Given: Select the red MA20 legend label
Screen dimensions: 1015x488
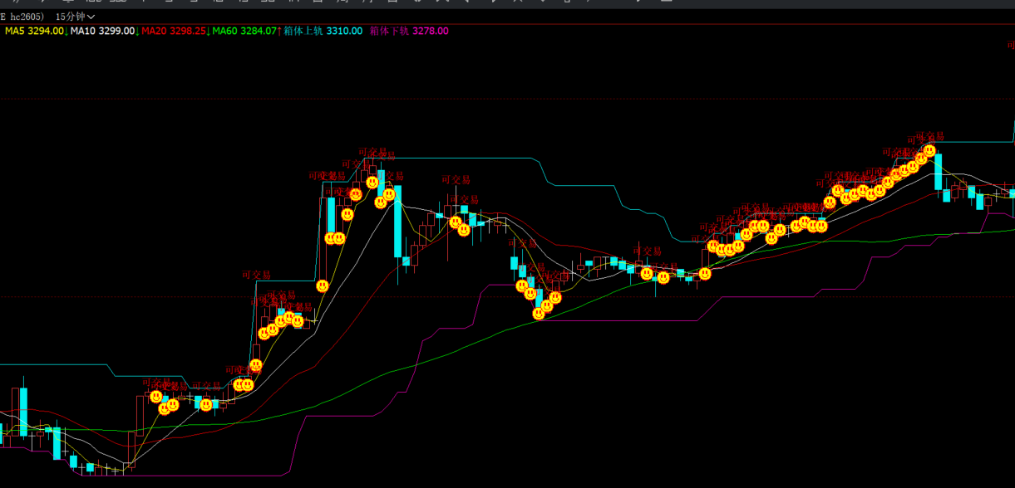Looking at the screenshot, I should click(174, 31).
